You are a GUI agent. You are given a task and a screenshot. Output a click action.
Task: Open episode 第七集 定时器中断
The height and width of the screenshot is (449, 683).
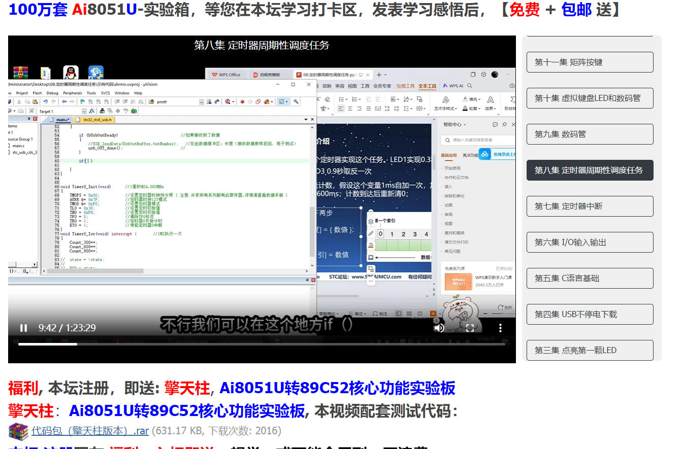590,206
